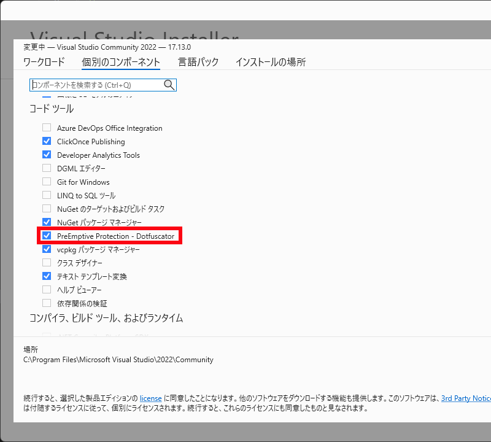Click the Developer Analytics Tools label
The height and width of the screenshot is (442, 491).
98,155
